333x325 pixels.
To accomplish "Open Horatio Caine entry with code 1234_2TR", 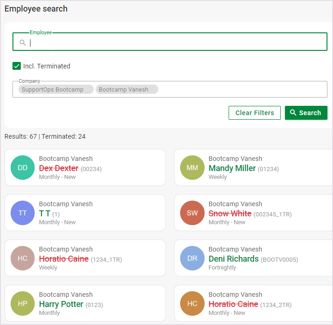I will (233, 304).
